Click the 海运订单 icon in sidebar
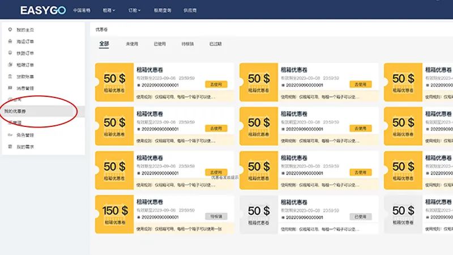453x255 pixels. 10,41
